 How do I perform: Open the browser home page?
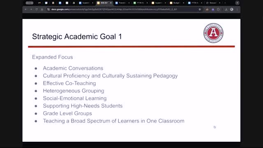42,9
